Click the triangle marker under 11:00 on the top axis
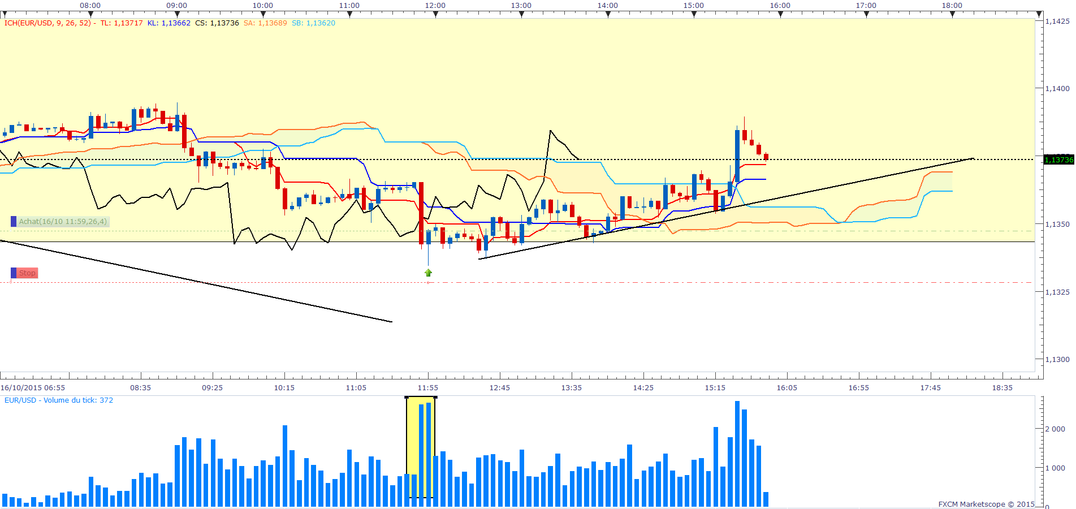 point(349,15)
